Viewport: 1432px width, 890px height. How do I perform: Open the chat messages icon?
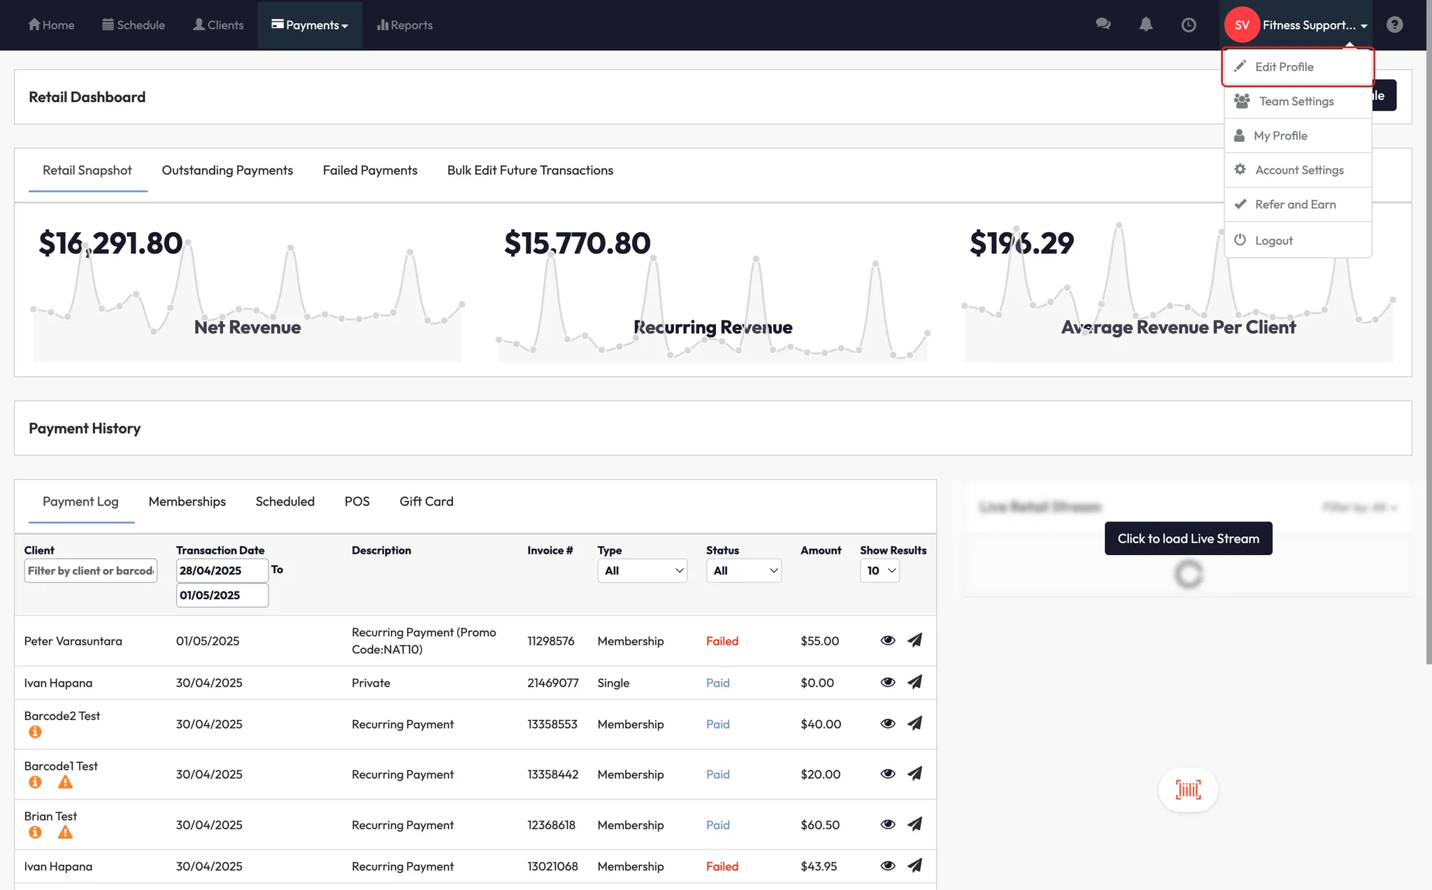(1103, 24)
